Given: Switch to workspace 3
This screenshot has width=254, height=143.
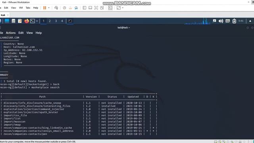Looking at the screenshot, I should click(56, 21).
